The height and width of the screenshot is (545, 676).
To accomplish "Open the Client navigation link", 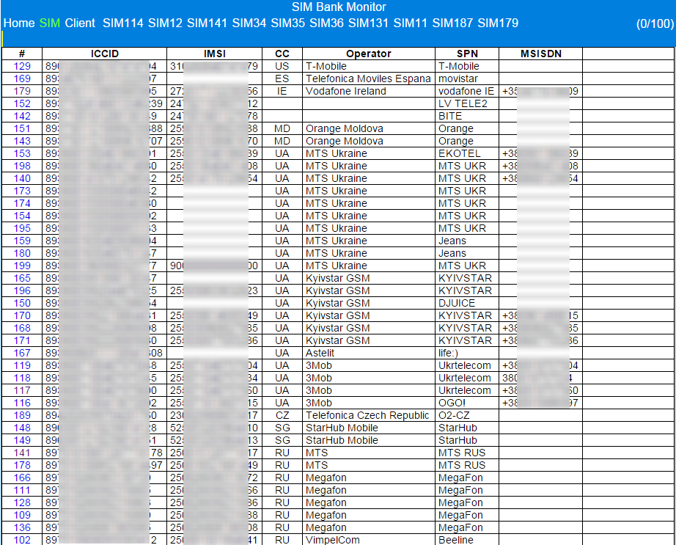I will pyautogui.click(x=80, y=23).
